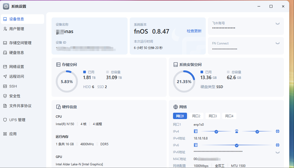Reveal hidden FN Connect ID with eye icon
The width and height of the screenshot is (294, 168).
[x=278, y=43]
